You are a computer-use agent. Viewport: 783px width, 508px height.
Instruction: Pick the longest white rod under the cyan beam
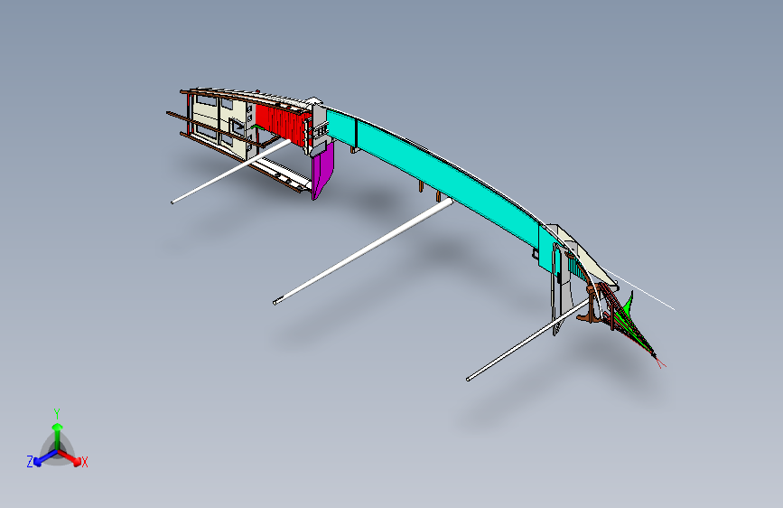363,251
